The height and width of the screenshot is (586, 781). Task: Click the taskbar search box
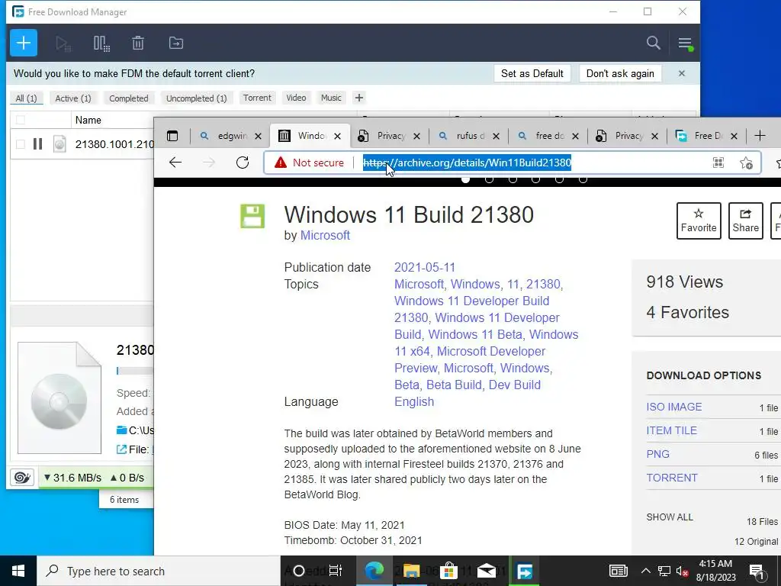pyautogui.click(x=159, y=571)
